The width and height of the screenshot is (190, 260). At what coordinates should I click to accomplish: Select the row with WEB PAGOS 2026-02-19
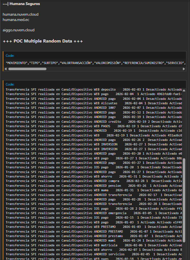[94, 126]
